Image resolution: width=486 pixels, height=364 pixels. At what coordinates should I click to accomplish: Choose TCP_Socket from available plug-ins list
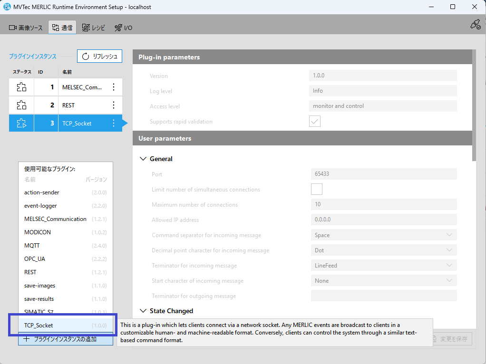(x=66, y=326)
